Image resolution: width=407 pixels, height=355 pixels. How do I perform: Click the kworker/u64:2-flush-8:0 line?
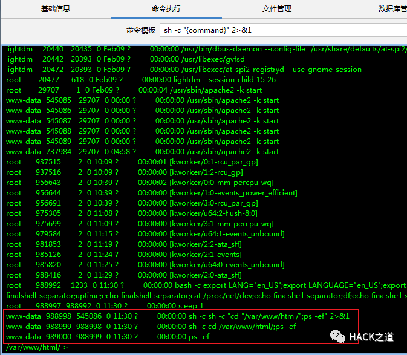(132, 213)
